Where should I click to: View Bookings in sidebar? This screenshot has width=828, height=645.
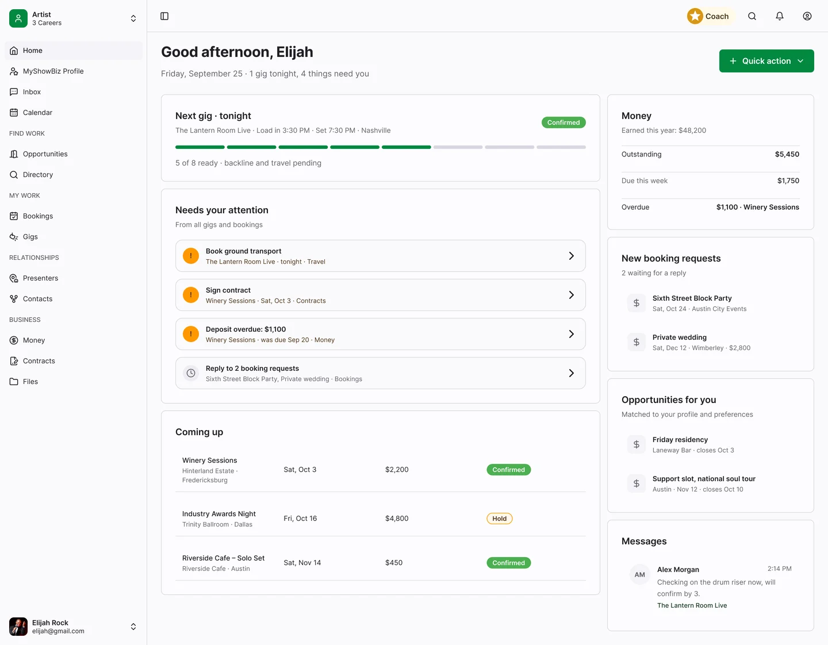pyautogui.click(x=74, y=216)
